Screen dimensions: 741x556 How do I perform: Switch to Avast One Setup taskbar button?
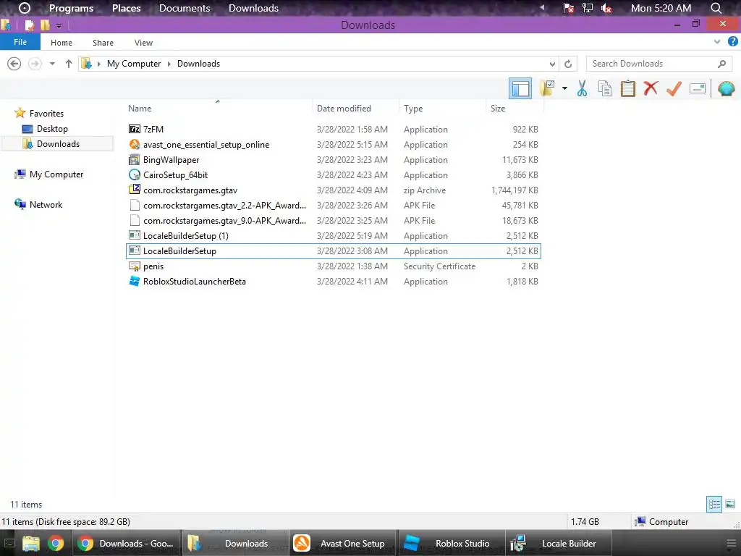click(x=343, y=543)
